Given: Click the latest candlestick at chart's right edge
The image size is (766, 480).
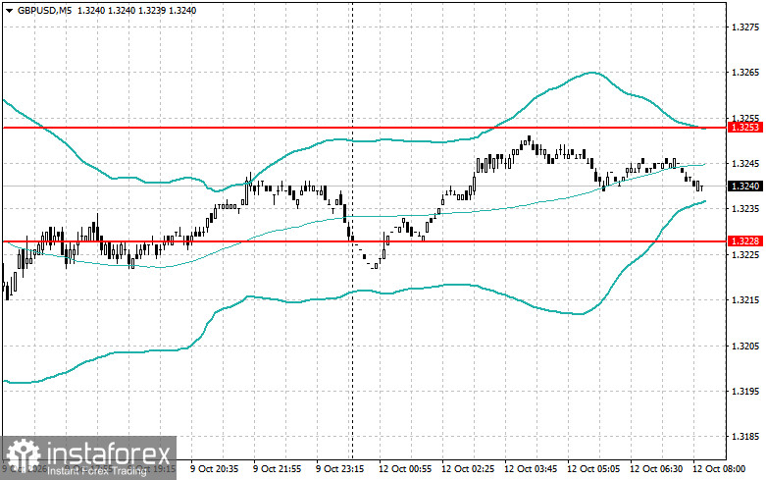Looking at the screenshot, I should pos(701,187).
